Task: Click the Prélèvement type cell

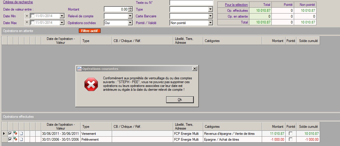Action: coord(96,139)
